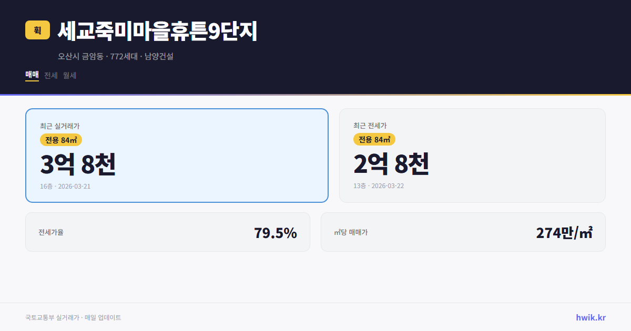
Task: Click the 최근 실거래가 card
Action: click(x=177, y=155)
